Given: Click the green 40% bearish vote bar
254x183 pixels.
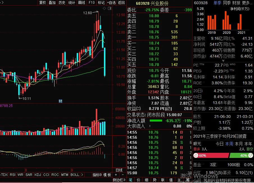Looking at the screenshot, I should 241,156.
